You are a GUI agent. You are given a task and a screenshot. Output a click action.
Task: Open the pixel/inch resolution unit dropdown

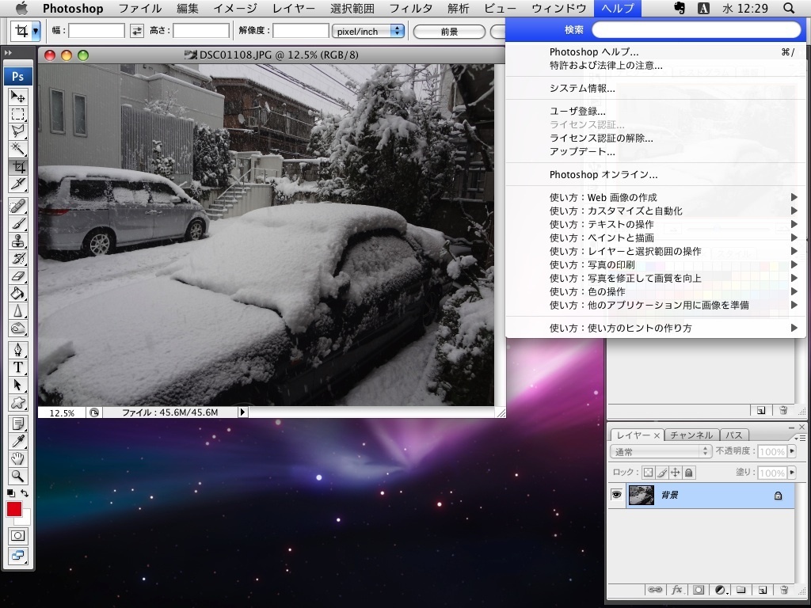(x=367, y=32)
